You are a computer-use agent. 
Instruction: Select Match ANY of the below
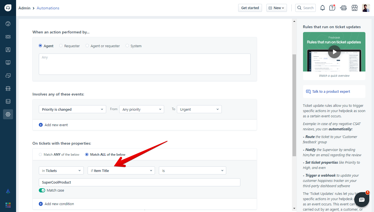point(40,155)
